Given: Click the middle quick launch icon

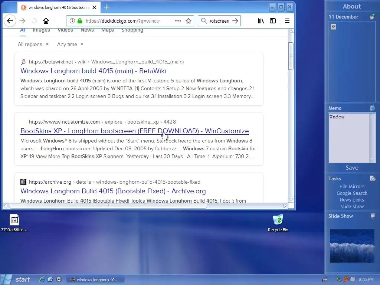Looking at the screenshot, I should (x=50, y=279).
